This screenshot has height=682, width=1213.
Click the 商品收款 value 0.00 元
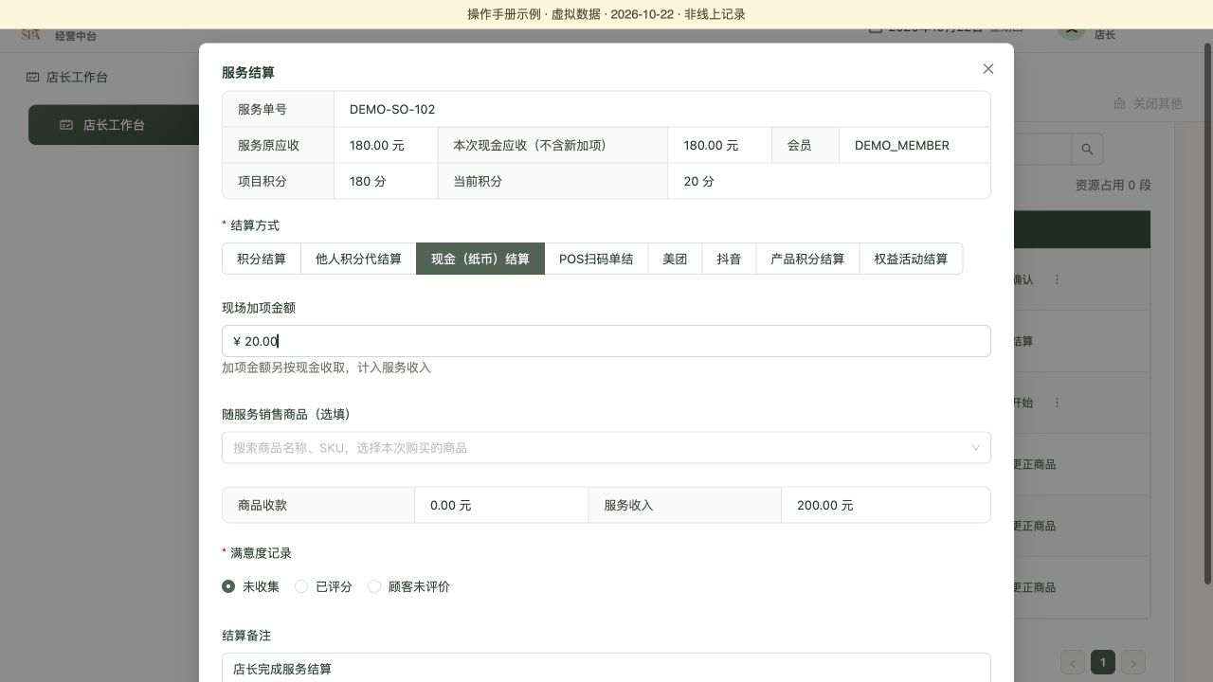pyautogui.click(x=450, y=505)
